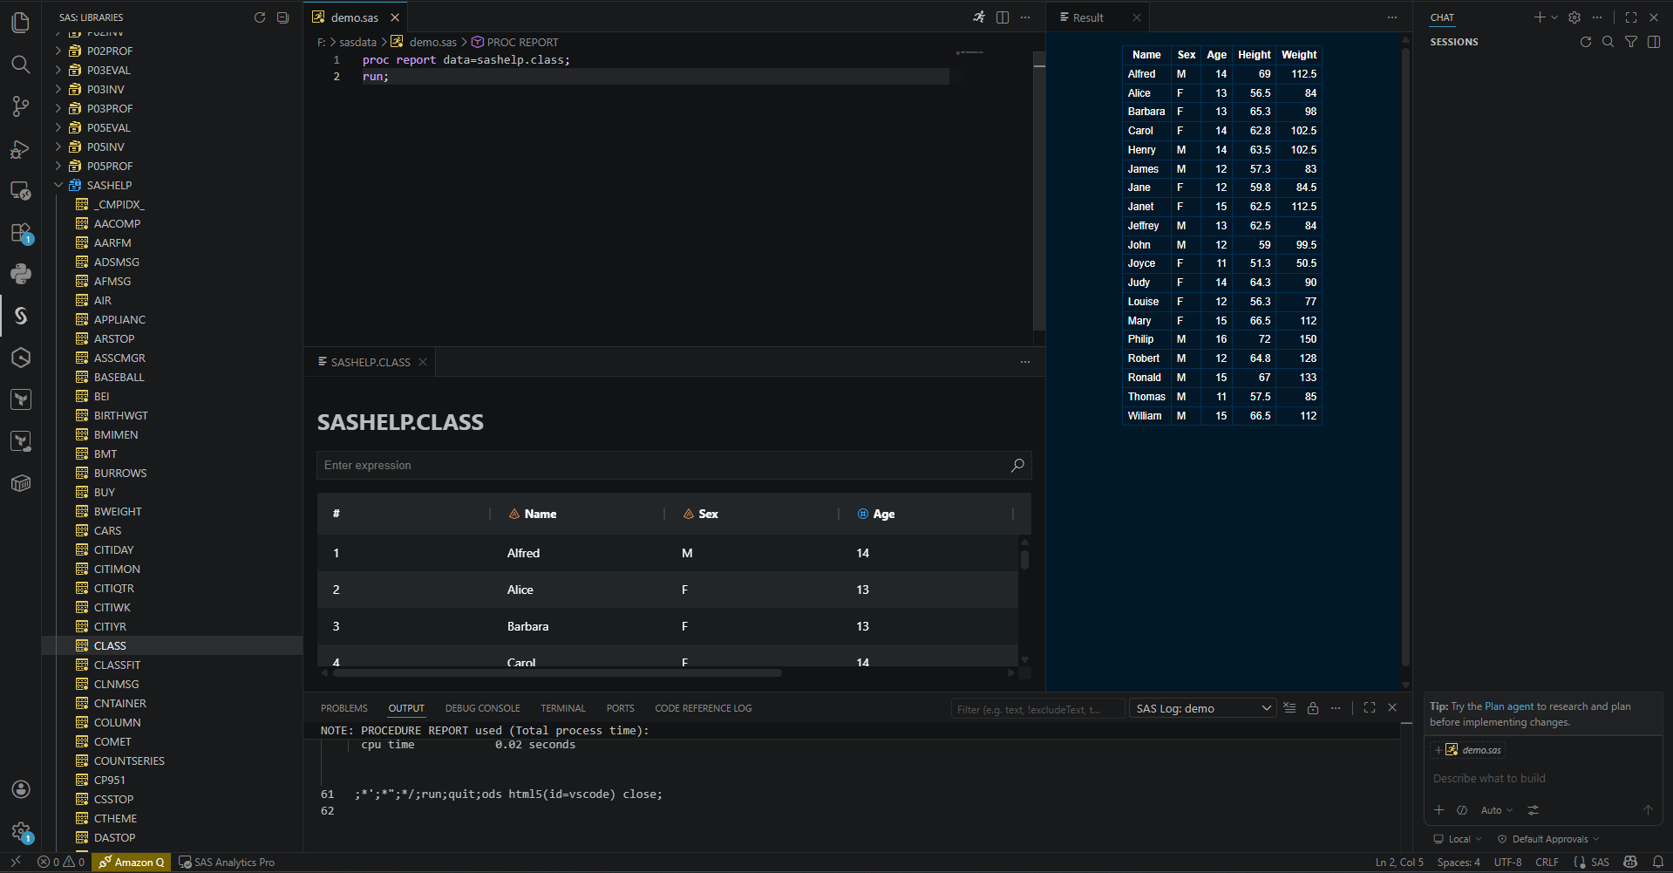This screenshot has width=1673, height=873.
Task: Toggle the output scroll lock
Action: point(1313,708)
